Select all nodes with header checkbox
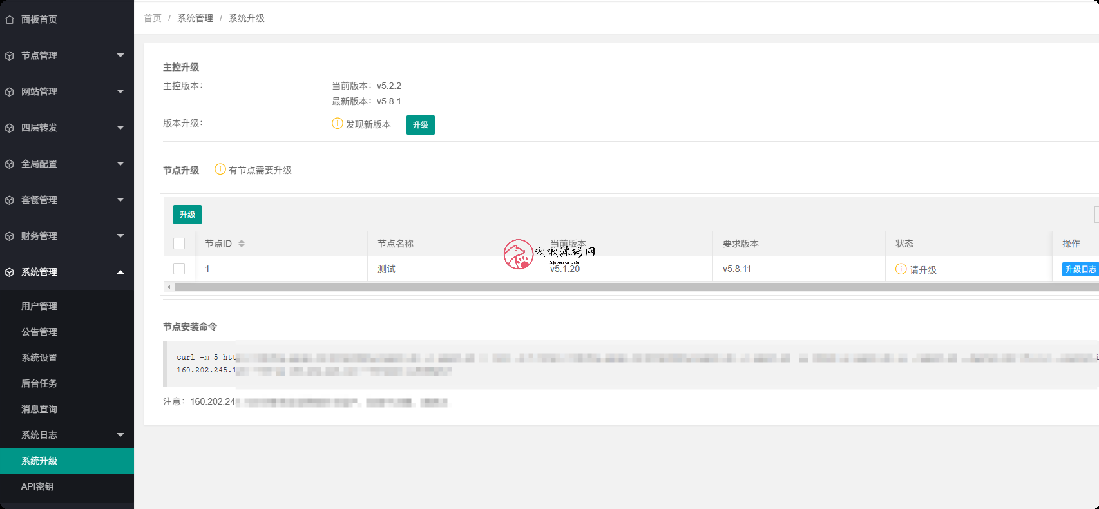This screenshot has width=1099, height=509. (x=179, y=244)
